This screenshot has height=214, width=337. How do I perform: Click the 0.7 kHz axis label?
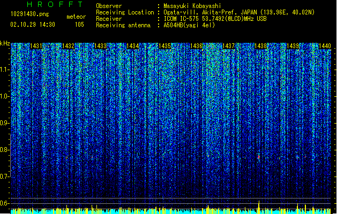coord(5,177)
